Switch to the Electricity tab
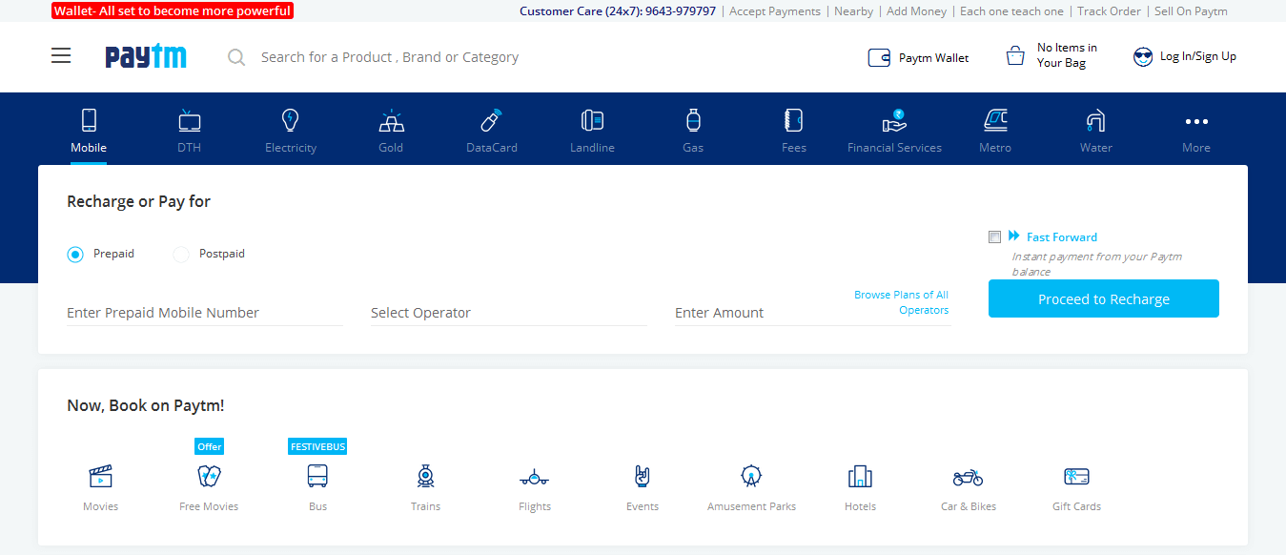1286x555 pixels. pos(291,132)
